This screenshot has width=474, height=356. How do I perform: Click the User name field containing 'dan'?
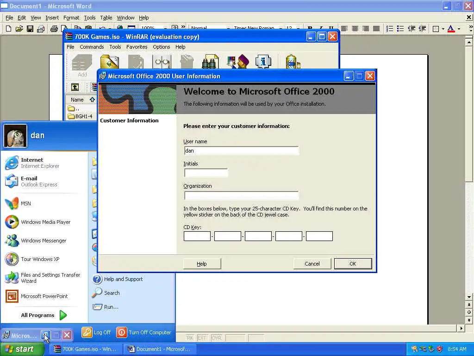241,151
